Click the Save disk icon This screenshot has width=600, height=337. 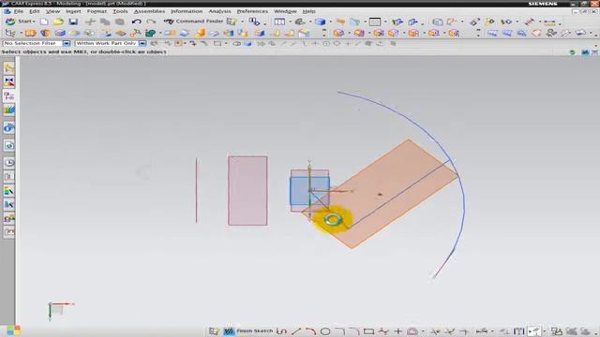click(73, 22)
